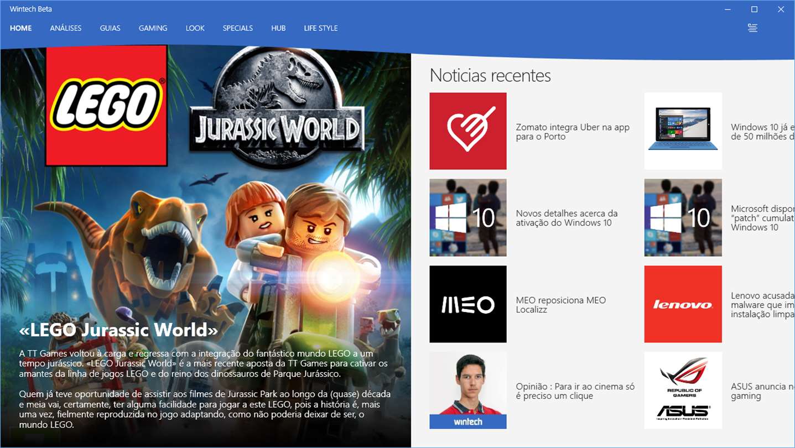
Task: Click the Surface tablet Windows 10 thumbnail
Action: pyautogui.click(x=683, y=131)
